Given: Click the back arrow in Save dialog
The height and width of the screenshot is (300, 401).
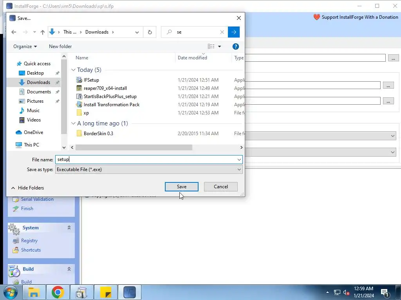Looking at the screenshot, I should [x=14, y=32].
